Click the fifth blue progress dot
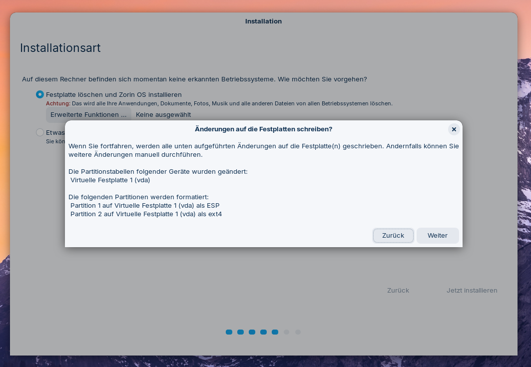This screenshot has width=531, height=367. click(275, 332)
